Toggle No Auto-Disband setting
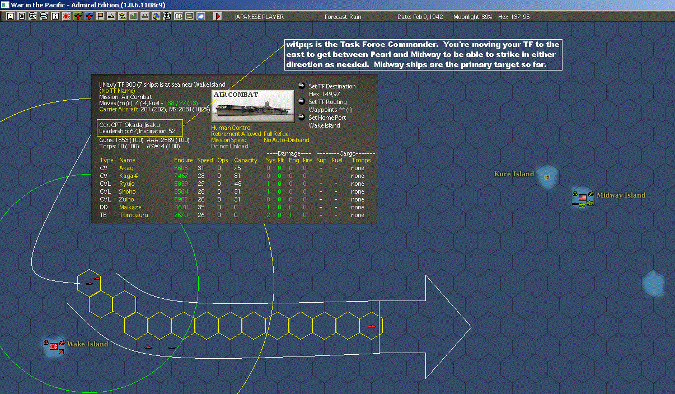This screenshot has height=394, width=675. pos(286,140)
